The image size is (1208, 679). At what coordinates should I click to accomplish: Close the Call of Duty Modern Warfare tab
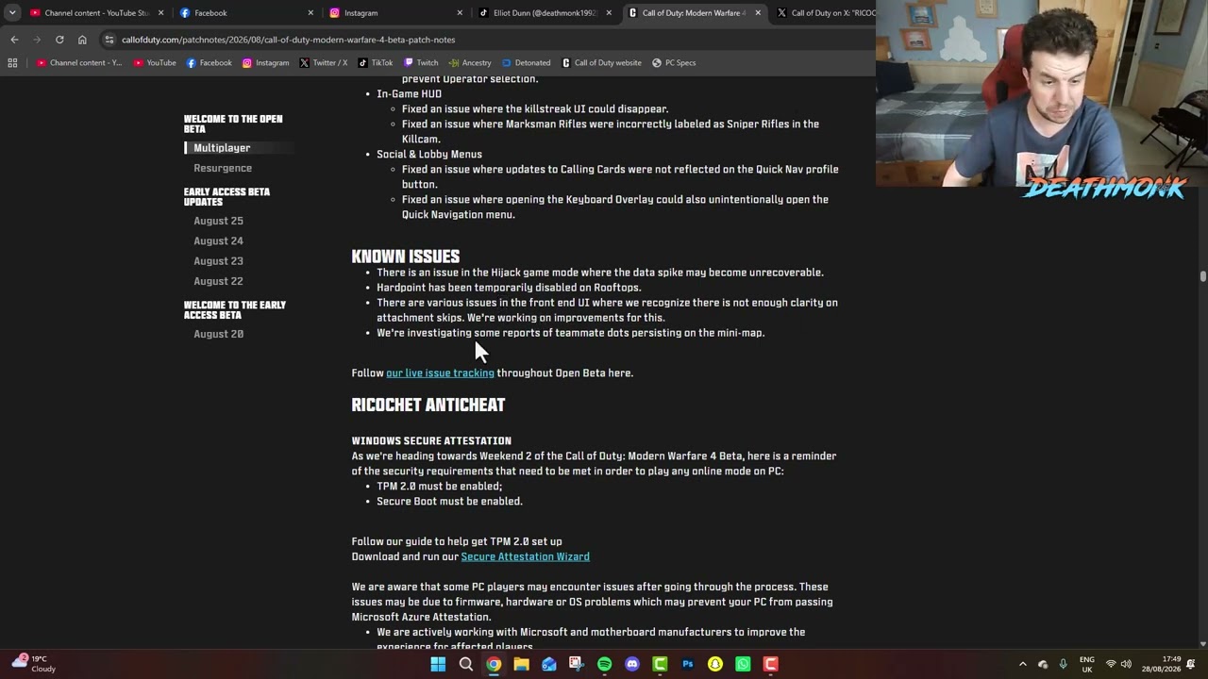point(758,13)
